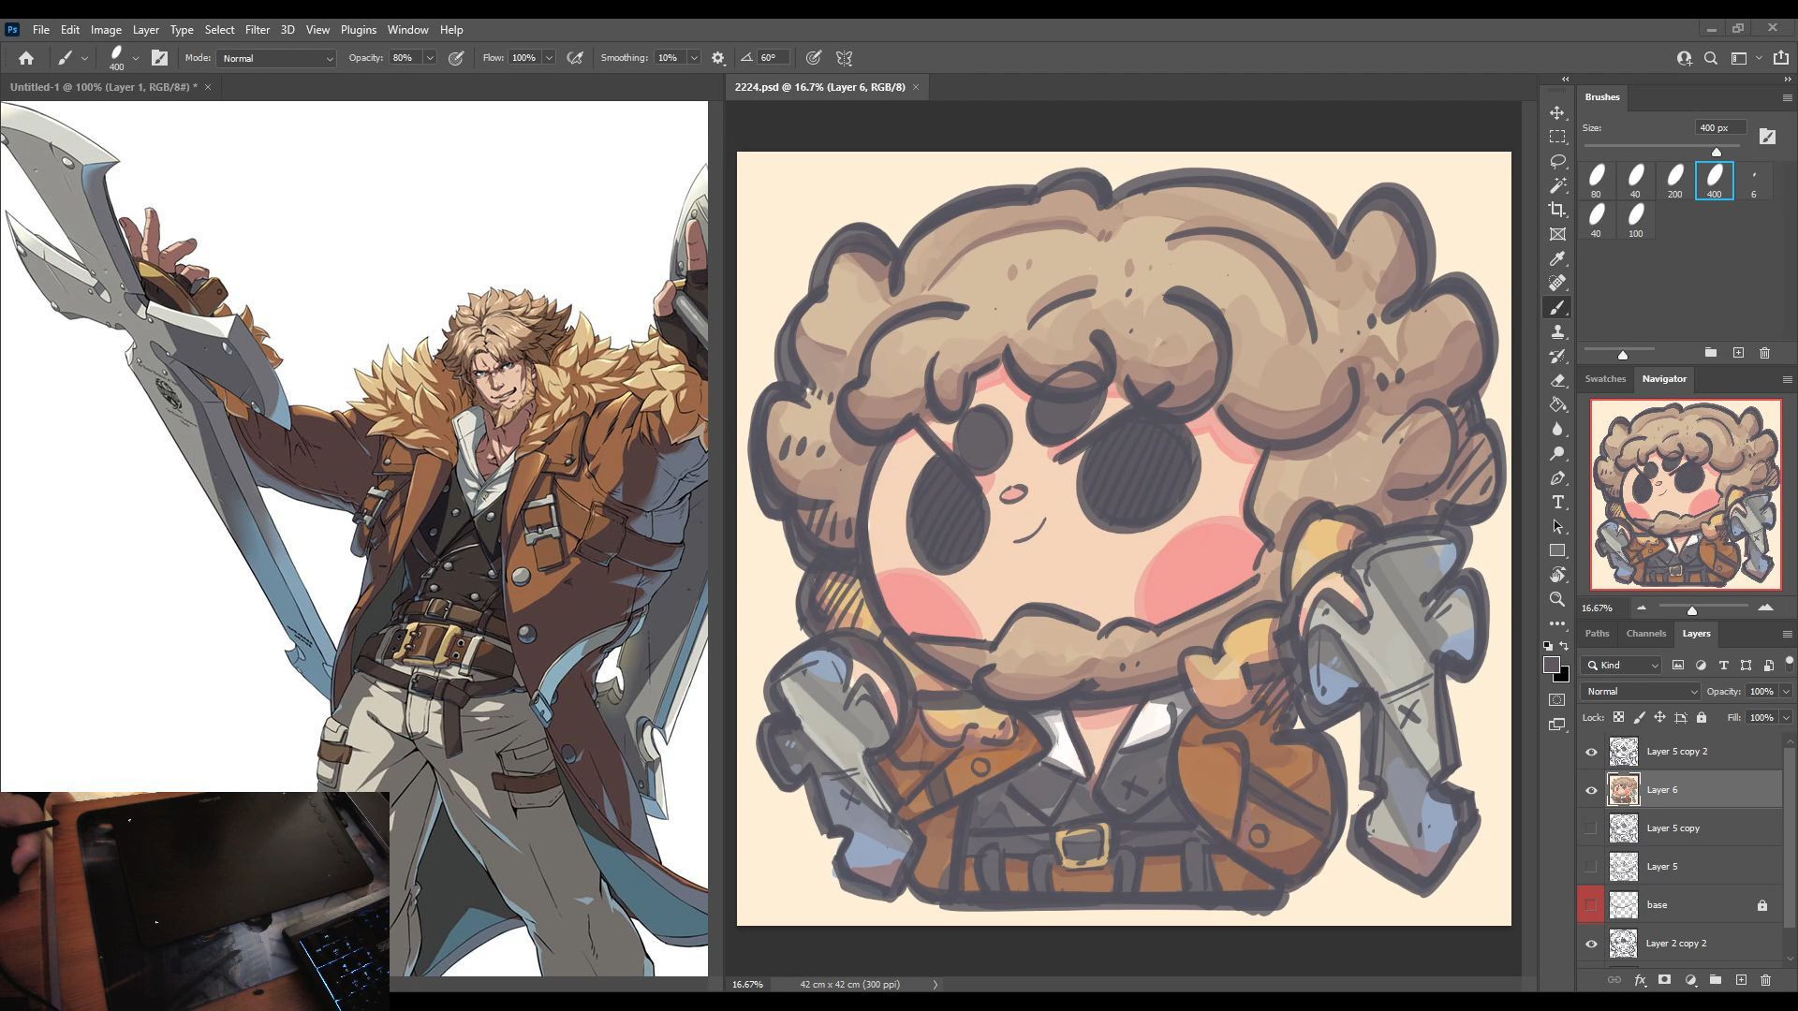Select the 200 size brush preset
The height and width of the screenshot is (1011, 1798).
coord(1674,181)
